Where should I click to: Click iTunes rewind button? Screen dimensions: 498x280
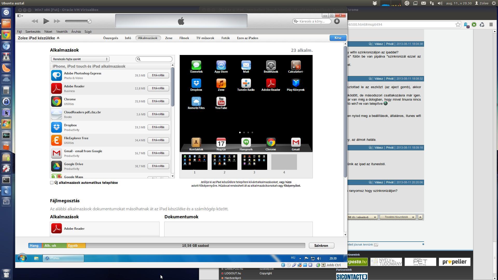point(34,21)
